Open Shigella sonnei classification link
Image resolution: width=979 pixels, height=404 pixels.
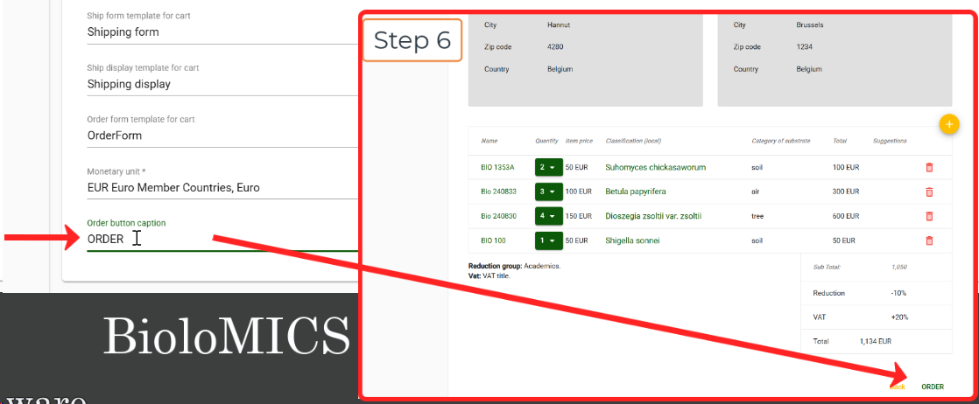pos(632,240)
